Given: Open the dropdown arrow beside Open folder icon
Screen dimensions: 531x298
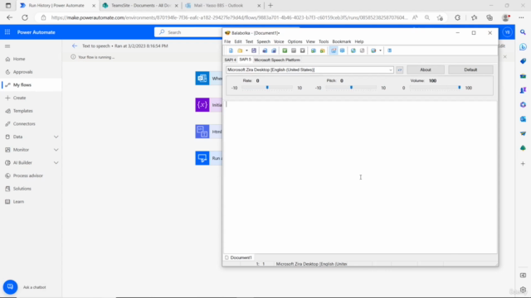Looking at the screenshot, I should click(246, 50).
